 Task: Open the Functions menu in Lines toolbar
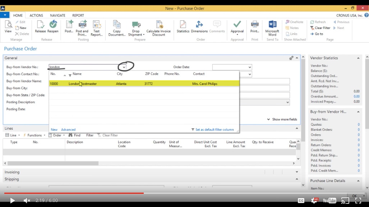[x=34, y=135]
